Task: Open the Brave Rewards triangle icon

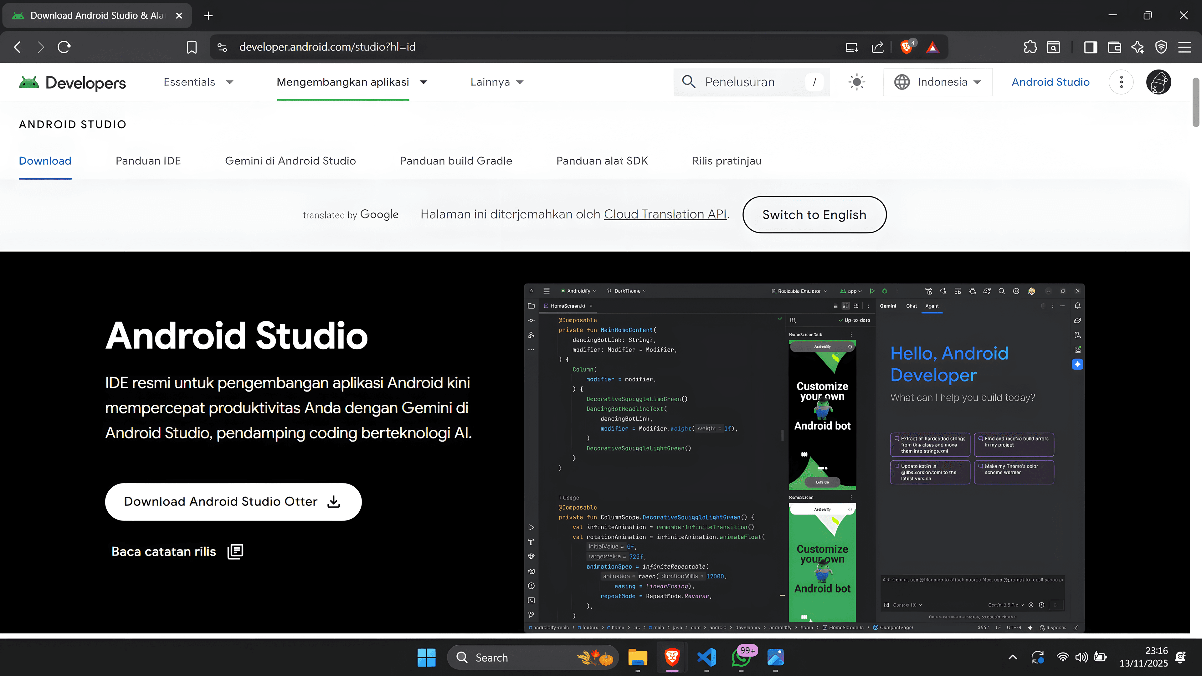Action: point(932,47)
